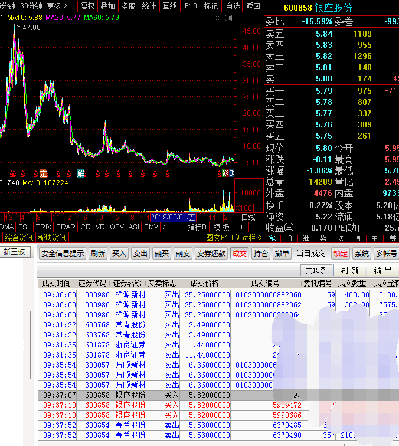The height and width of the screenshot is (446, 399).
Task: Click 卖券还款 button
Action: 211,254
